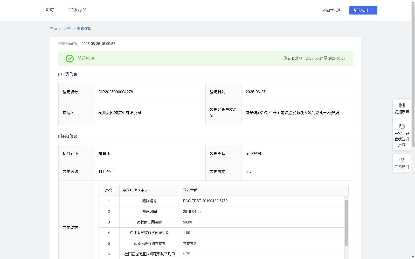Go to 首页 in top navigation
415x259 pixels.
49,10
